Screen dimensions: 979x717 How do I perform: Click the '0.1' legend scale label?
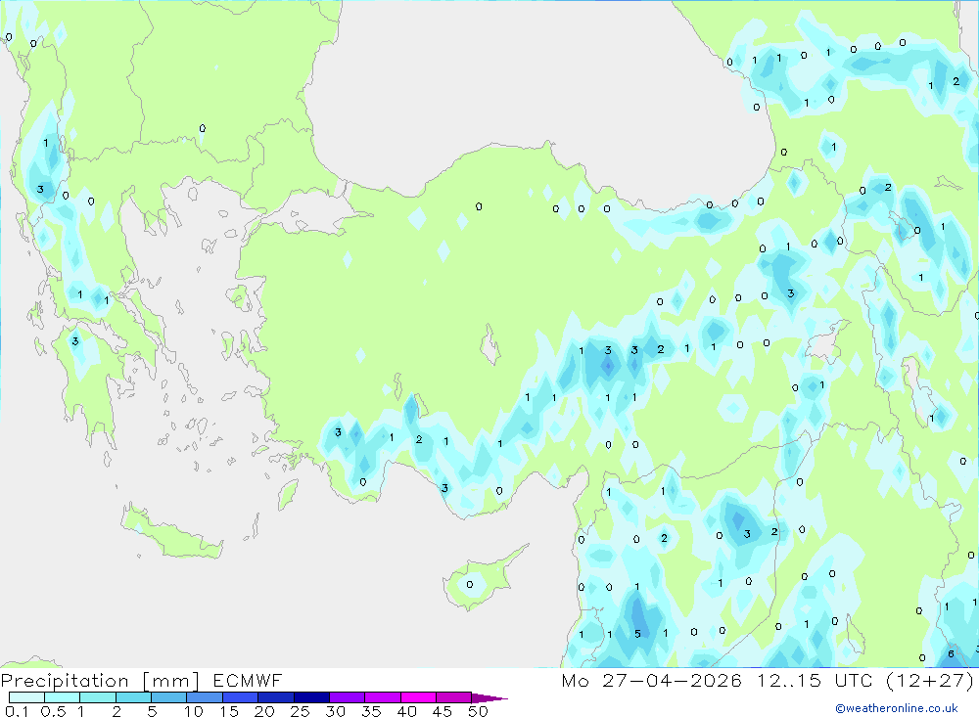coord(17,711)
